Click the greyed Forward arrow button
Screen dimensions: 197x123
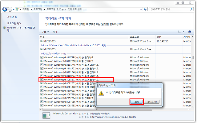(x=10, y=9)
